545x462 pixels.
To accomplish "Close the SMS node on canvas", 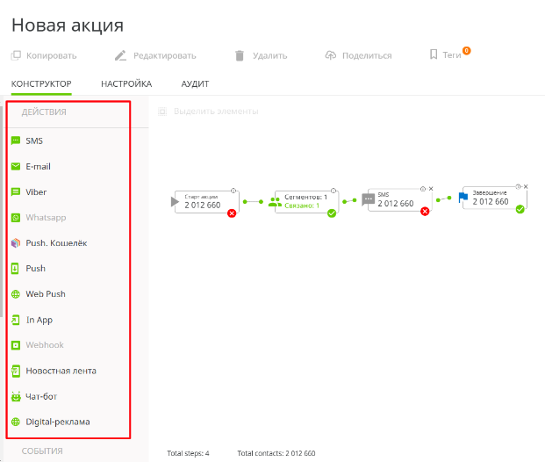I will pos(430,189).
